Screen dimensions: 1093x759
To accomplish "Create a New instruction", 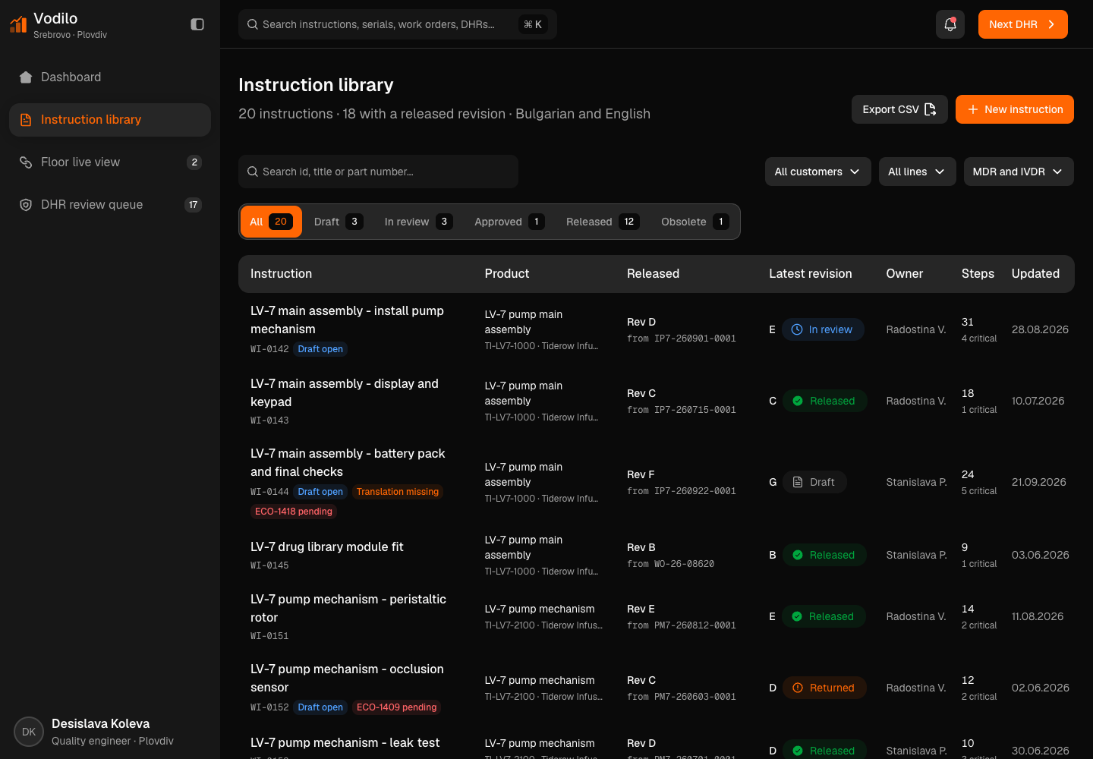I will click(x=1015, y=109).
